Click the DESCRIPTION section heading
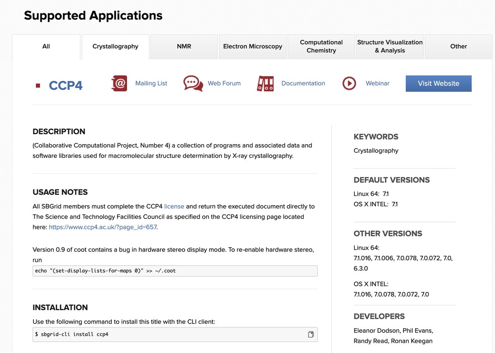This screenshot has width=495, height=353. [x=59, y=132]
